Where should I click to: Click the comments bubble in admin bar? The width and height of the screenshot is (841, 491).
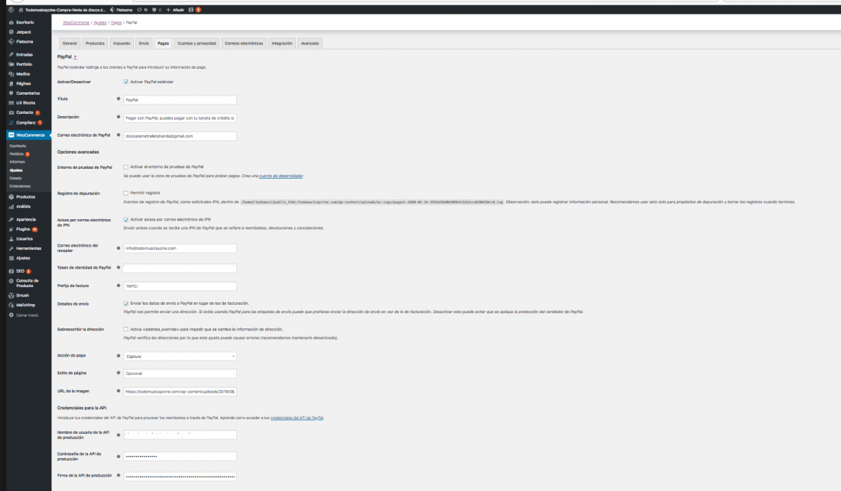[157, 10]
